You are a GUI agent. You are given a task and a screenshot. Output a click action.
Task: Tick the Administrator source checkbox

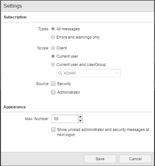[53, 92]
